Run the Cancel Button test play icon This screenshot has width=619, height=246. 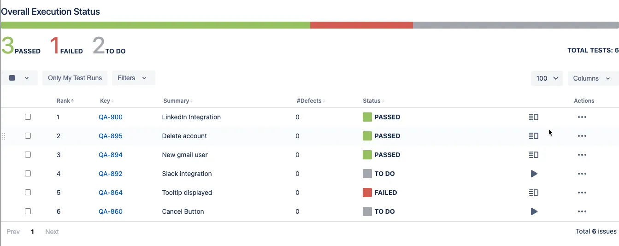click(534, 211)
